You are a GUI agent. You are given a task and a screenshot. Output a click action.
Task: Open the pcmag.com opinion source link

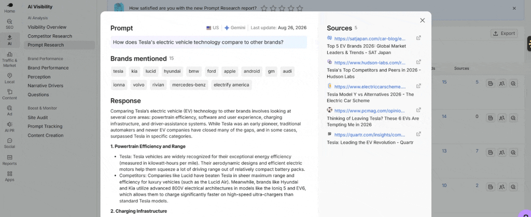point(369,111)
